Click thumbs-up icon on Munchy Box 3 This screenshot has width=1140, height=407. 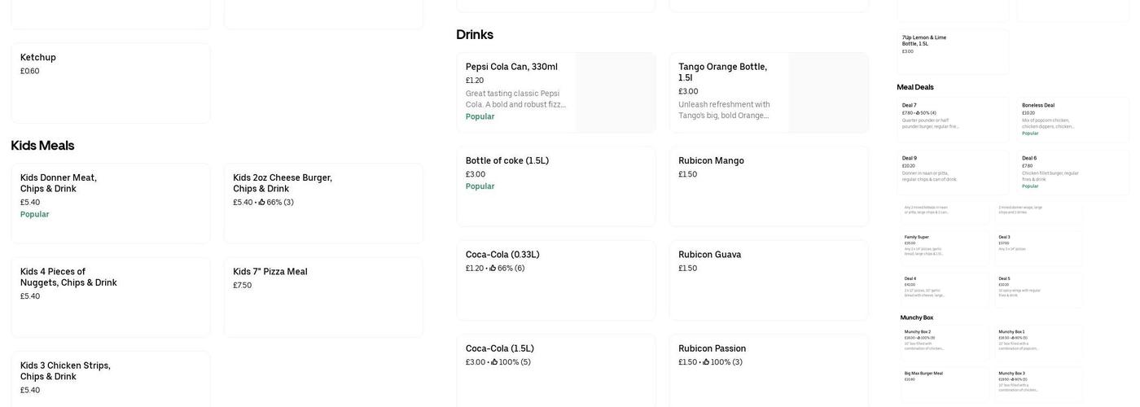click(1015, 379)
